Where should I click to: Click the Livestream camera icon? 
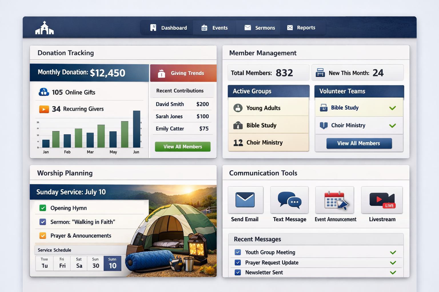pyautogui.click(x=382, y=200)
